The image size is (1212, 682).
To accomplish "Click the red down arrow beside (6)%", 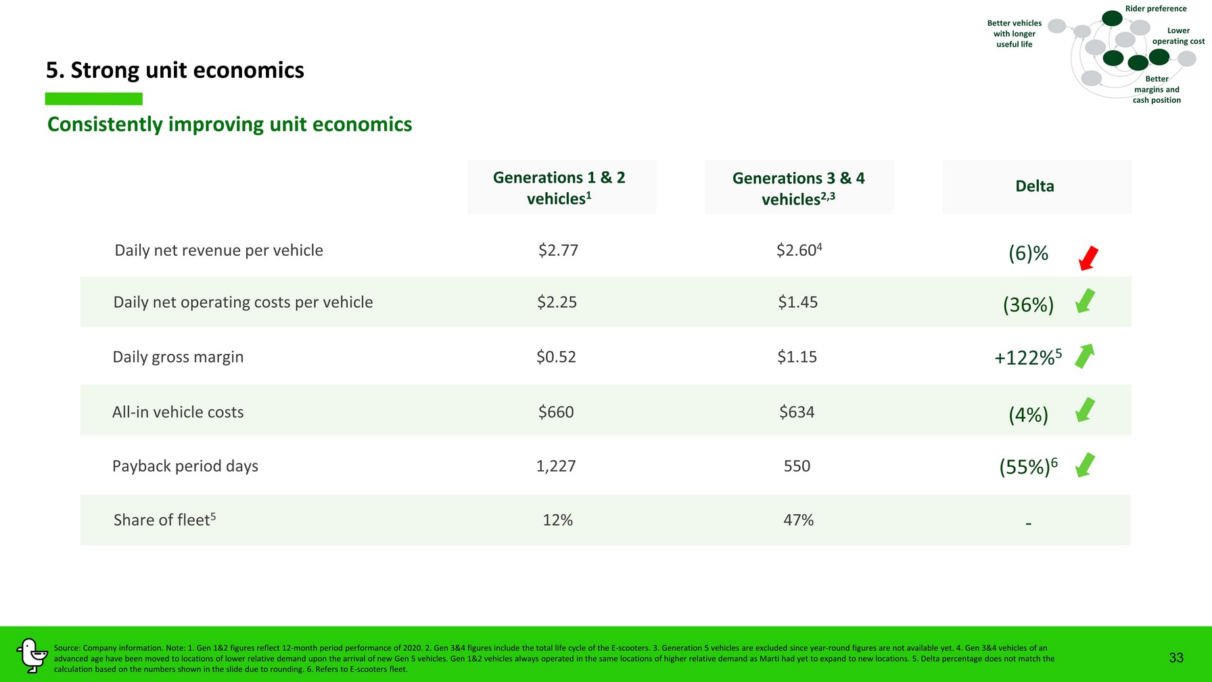I will coord(1088,258).
